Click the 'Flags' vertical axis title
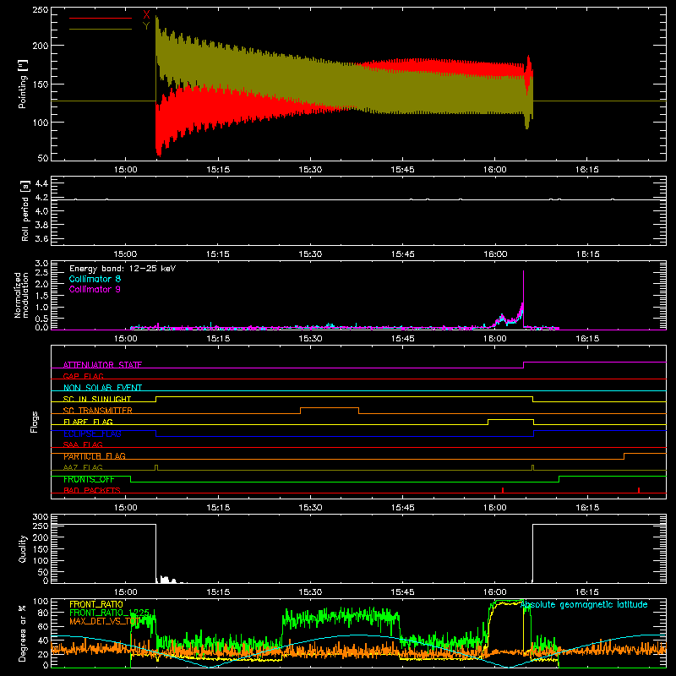 (x=34, y=422)
